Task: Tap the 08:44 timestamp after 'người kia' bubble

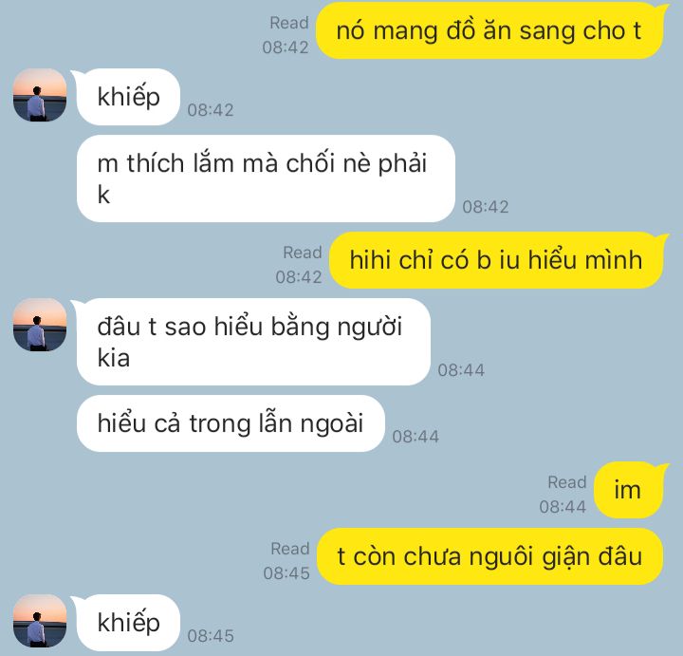Action: [x=461, y=370]
